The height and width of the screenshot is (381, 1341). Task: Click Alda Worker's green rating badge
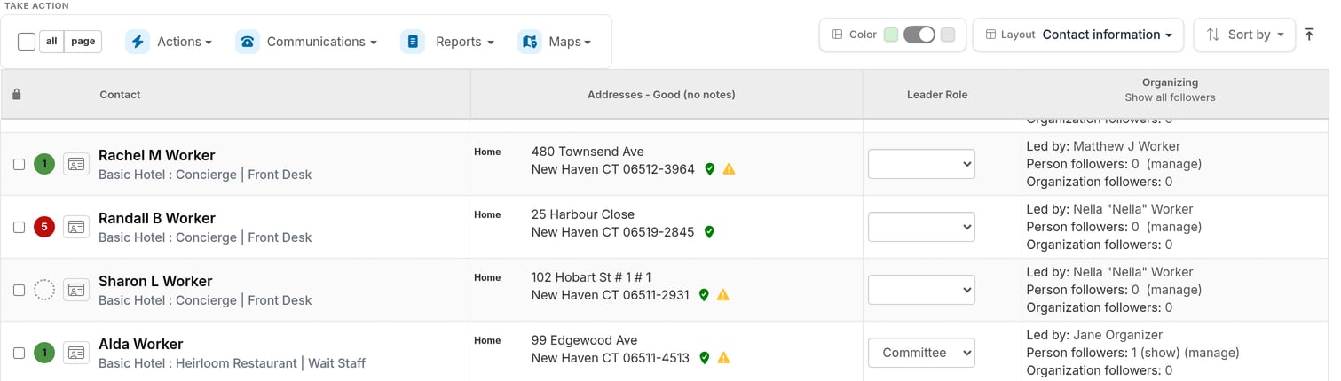[x=44, y=353]
